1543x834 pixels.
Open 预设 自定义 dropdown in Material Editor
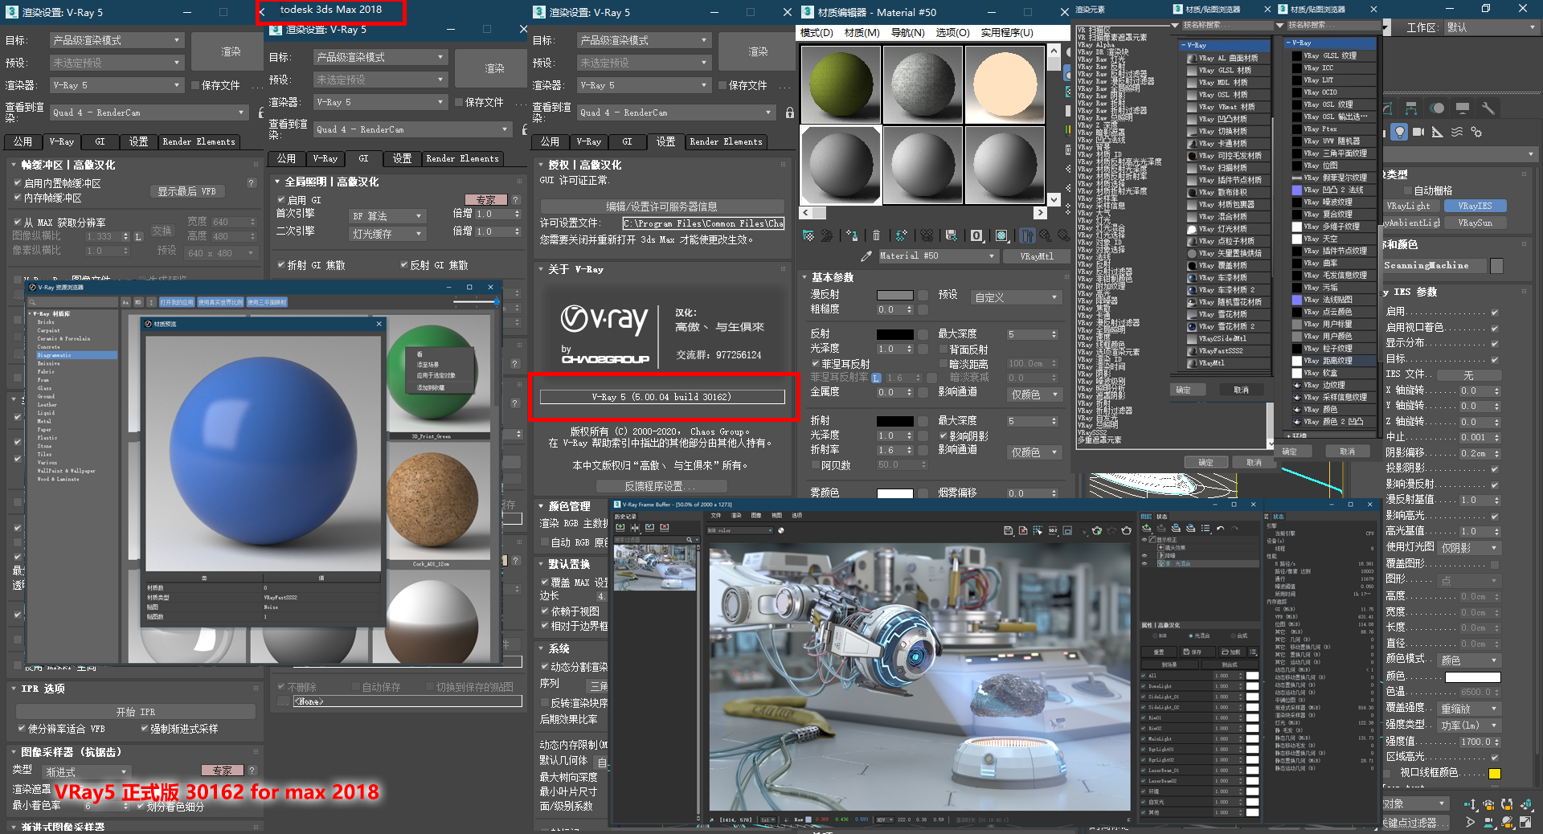pyautogui.click(x=1017, y=297)
